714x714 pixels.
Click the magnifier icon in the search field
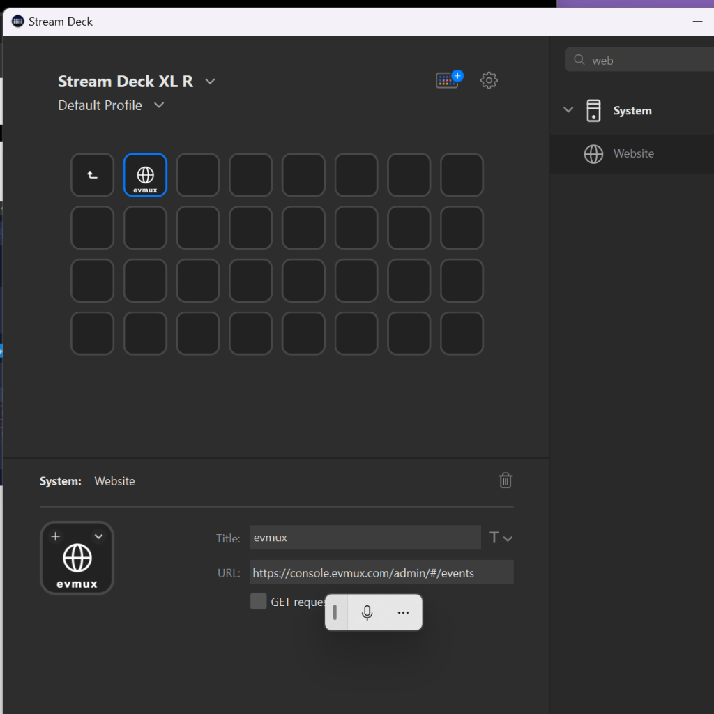pyautogui.click(x=579, y=60)
